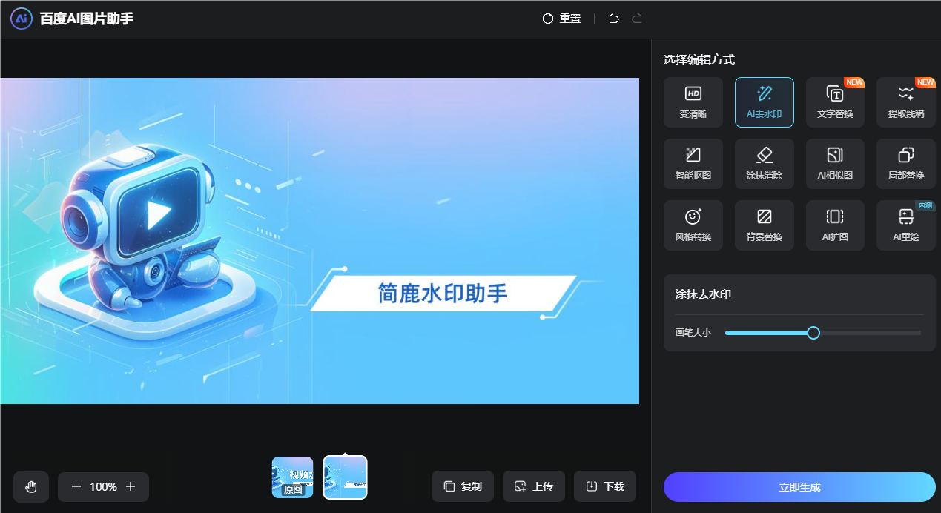Screen dimensions: 941x513
Task: Select the 局部替换 partial replace tool
Action: tap(905, 163)
